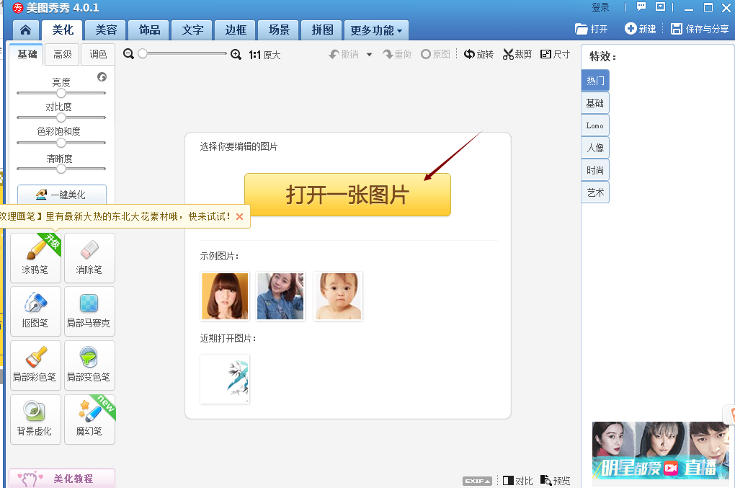Select the 魔幻笔 magic pen tool
735x488 pixels.
tap(89, 419)
